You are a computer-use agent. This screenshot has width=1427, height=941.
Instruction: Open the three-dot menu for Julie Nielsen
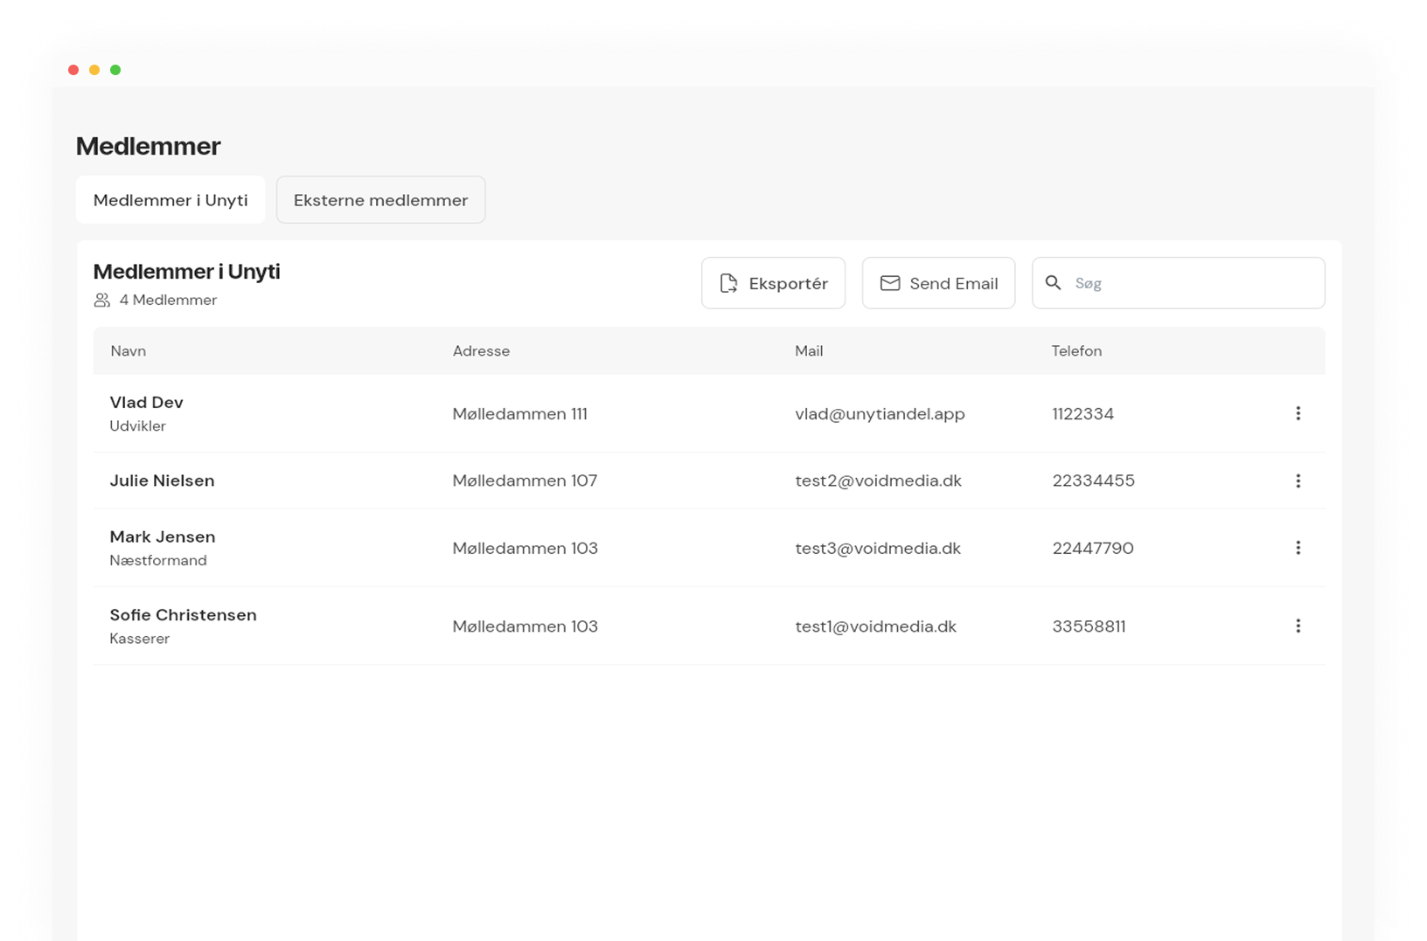click(1298, 481)
